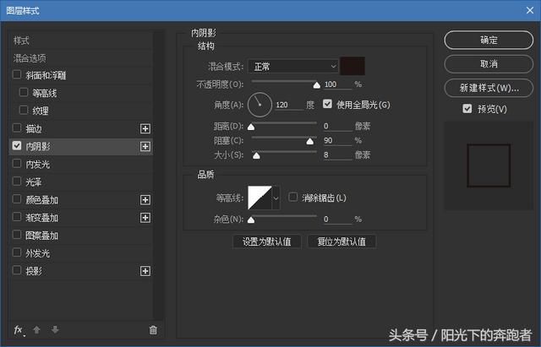This screenshot has height=347, width=541.
Task: Open the inner shadow color swatch
Action: click(x=352, y=66)
